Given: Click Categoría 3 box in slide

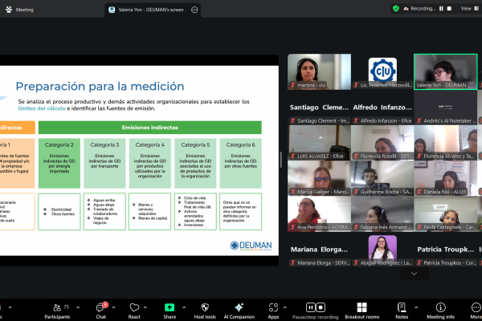Looking at the screenshot, I should (x=104, y=163).
